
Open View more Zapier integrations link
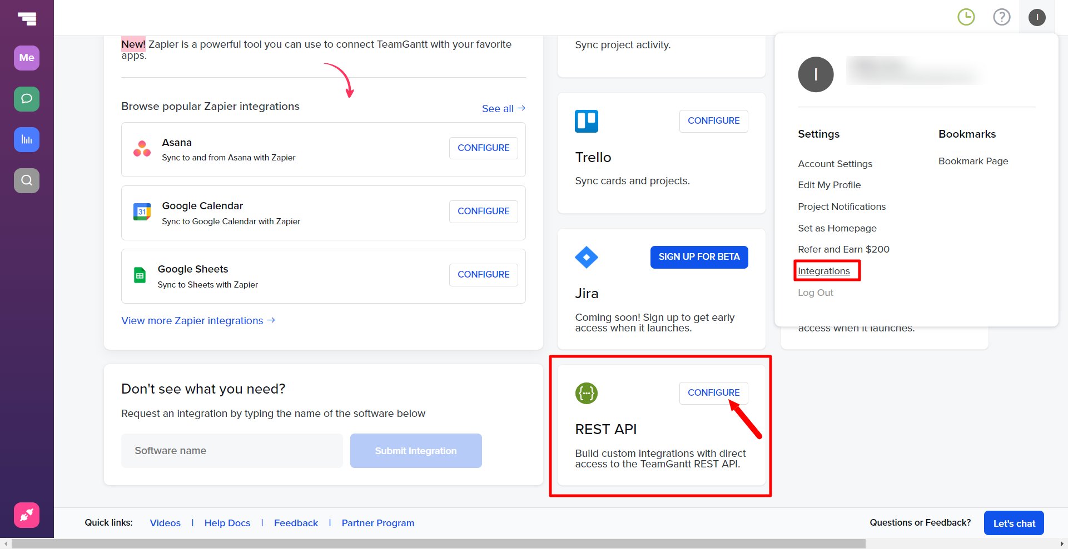pos(198,321)
